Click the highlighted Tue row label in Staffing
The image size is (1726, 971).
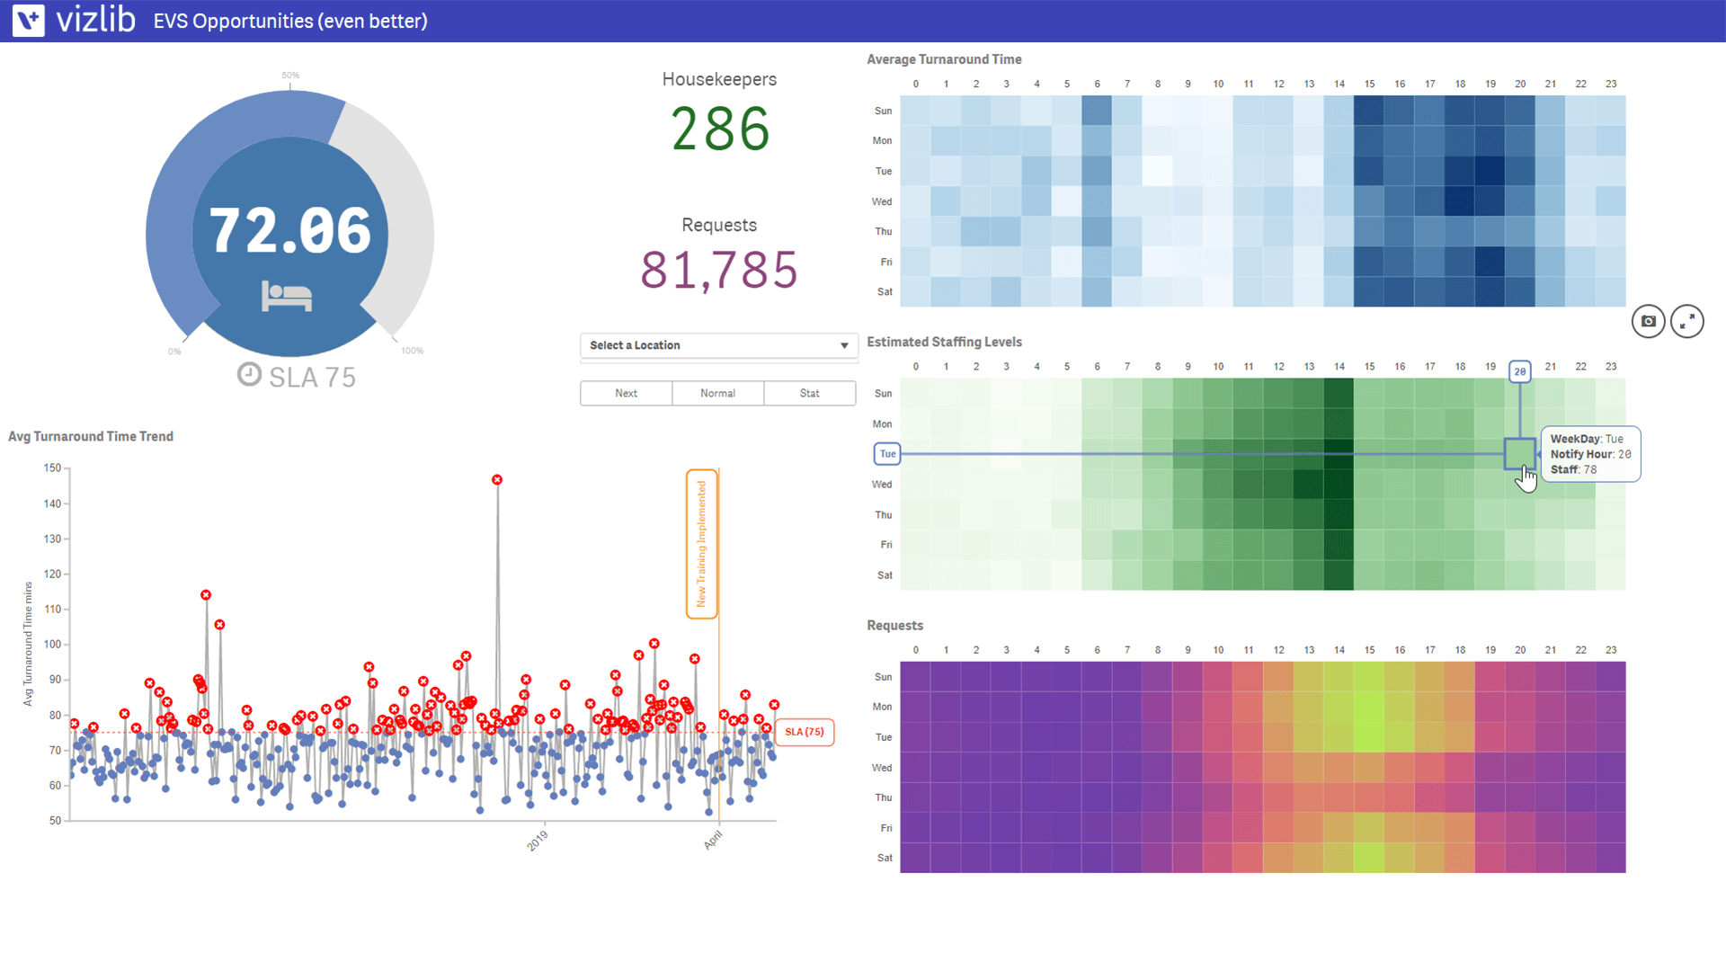click(x=887, y=454)
